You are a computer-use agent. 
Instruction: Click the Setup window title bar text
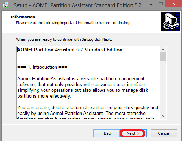[78, 5]
